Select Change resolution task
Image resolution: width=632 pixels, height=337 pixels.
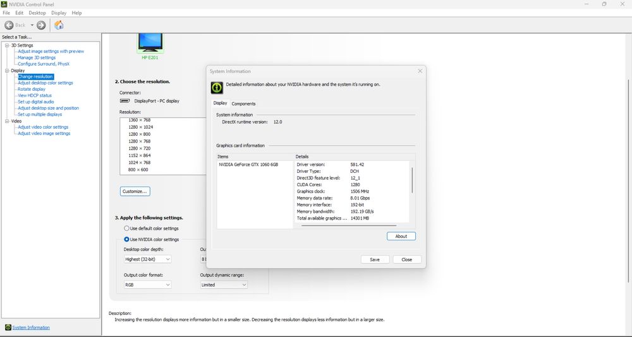click(x=35, y=76)
